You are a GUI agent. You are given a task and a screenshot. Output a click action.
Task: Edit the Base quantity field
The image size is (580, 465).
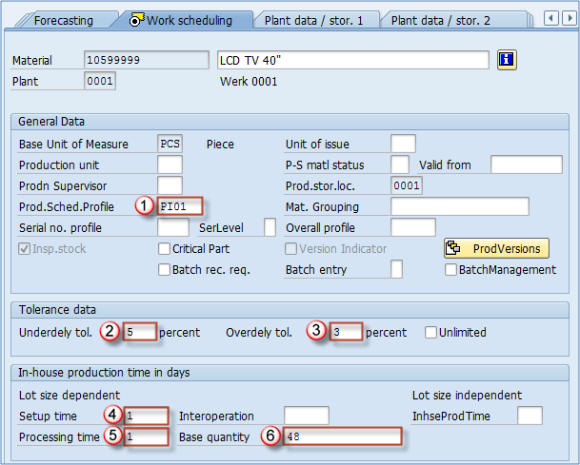click(x=341, y=436)
